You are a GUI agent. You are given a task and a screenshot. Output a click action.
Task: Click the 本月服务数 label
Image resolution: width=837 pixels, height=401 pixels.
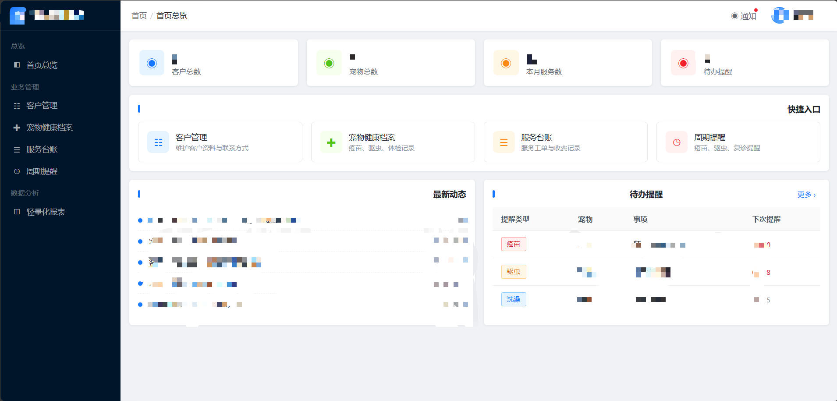pyautogui.click(x=544, y=72)
